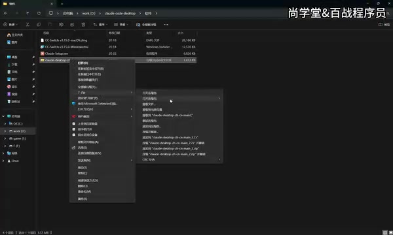Sort by the Size column header

[181, 33]
